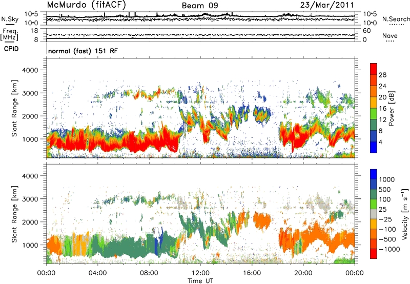The width and height of the screenshot is (410, 284).
Task: Select the "Power [dB]" colorbar title
Action: (392, 108)
